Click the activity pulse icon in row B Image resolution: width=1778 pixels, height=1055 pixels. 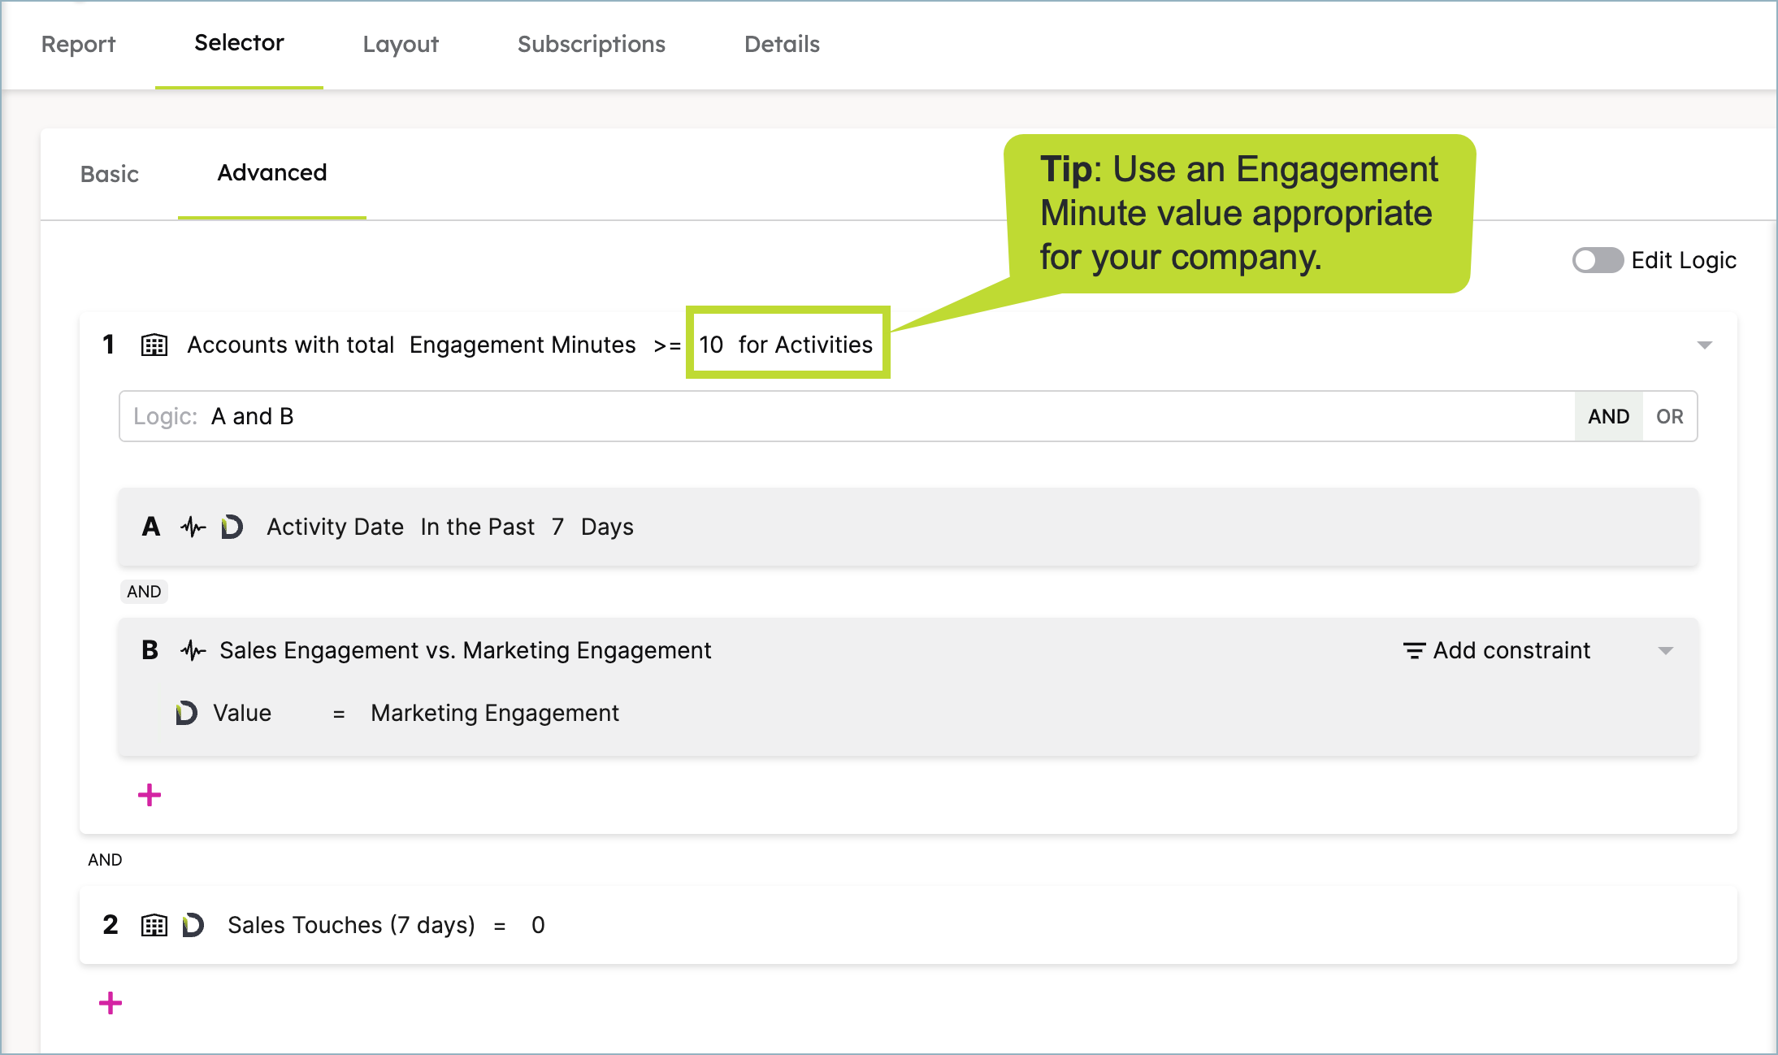(193, 651)
